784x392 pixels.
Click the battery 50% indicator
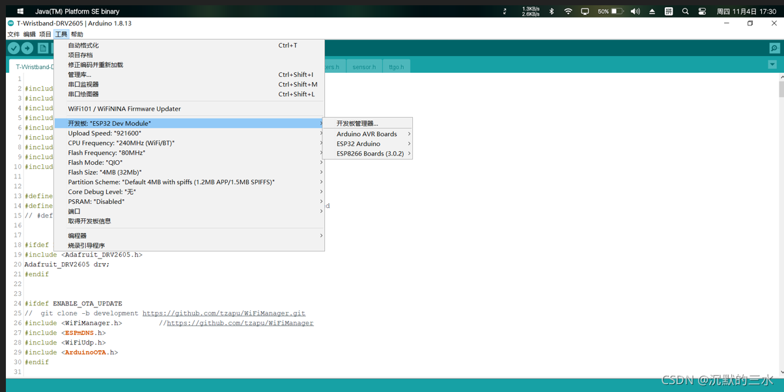[x=611, y=11]
